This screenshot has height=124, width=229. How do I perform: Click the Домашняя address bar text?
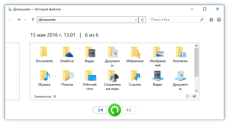point(84,20)
